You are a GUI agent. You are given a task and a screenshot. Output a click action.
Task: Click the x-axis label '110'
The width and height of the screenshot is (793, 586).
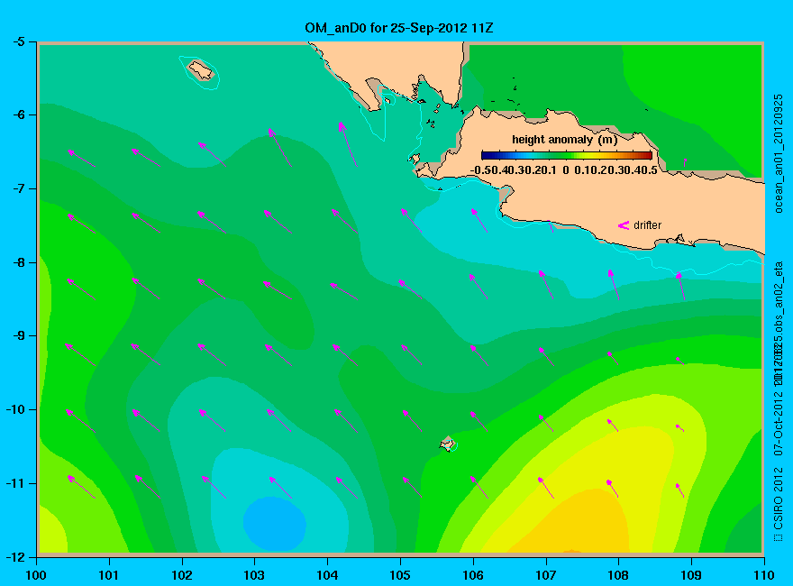tap(764, 575)
